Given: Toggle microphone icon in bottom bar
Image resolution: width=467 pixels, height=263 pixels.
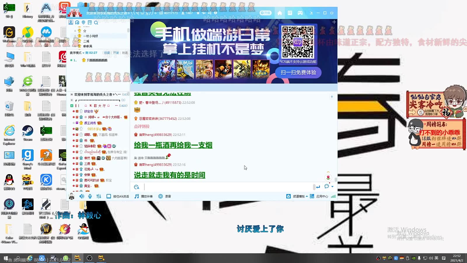Looking at the screenshot, I should 90,196.
